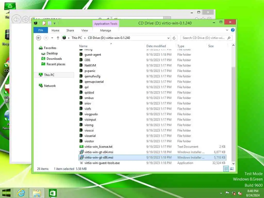Open File Explorer taskbar button
The height and width of the screenshot is (198, 264).
pos(37,193)
